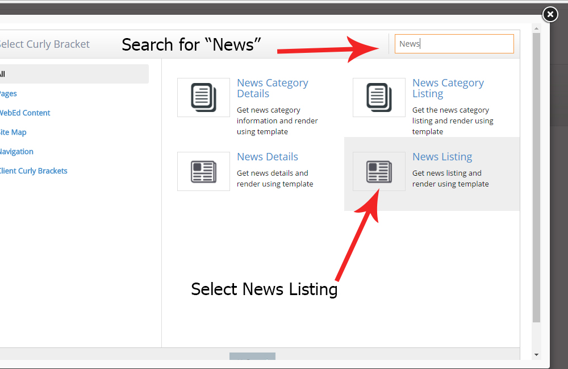Choose the News Listing newspaper icon
The height and width of the screenshot is (369, 568).
[x=379, y=171]
